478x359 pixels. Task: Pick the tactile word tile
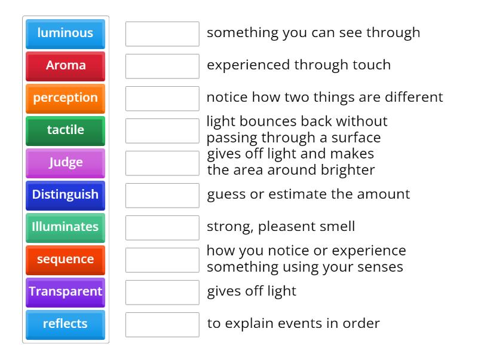[x=65, y=130]
